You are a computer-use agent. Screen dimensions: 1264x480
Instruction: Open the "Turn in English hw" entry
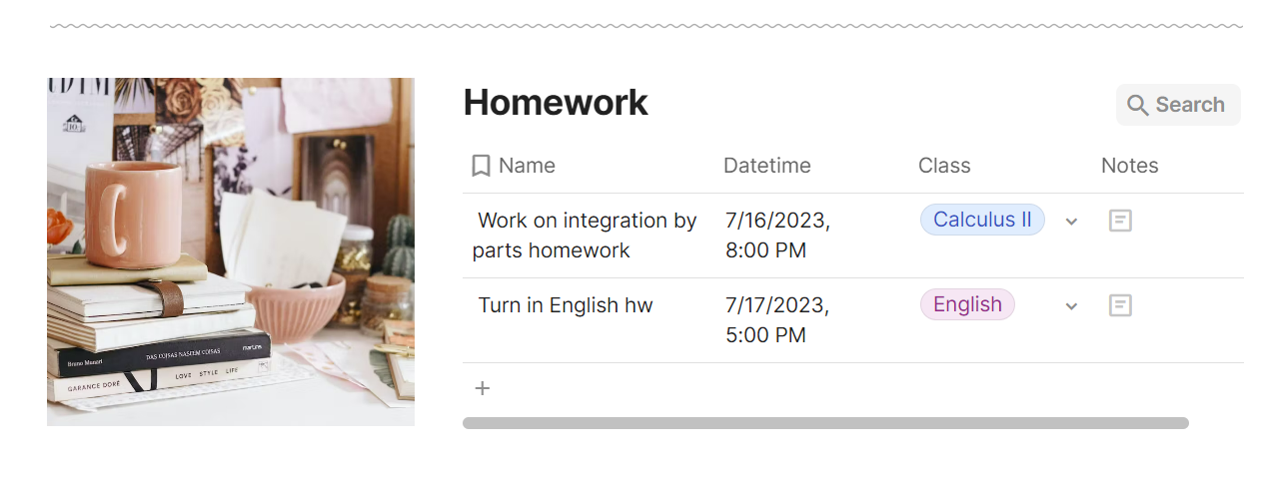(565, 305)
